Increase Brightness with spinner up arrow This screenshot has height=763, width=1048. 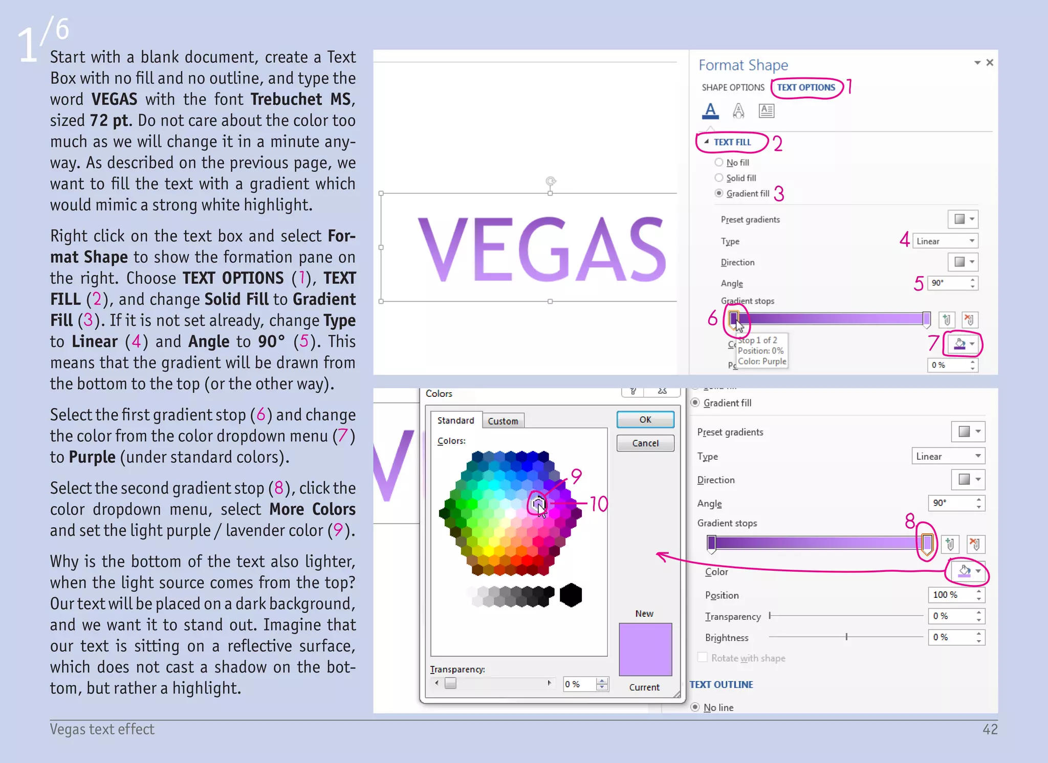click(979, 633)
